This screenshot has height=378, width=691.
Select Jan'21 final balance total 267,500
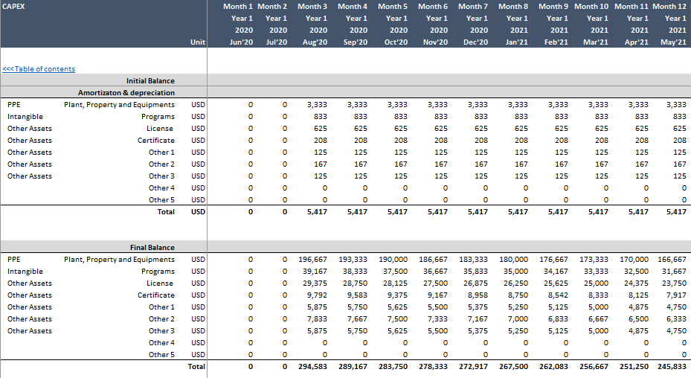513,367
